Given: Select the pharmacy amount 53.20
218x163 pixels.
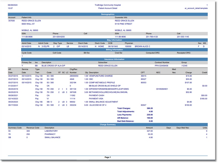Looking at the screenshot, I should point(150,134).
